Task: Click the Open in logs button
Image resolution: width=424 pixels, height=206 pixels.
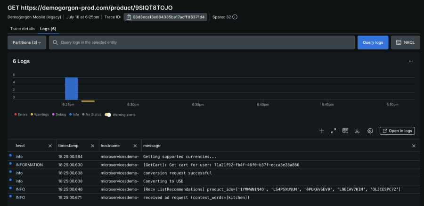Action: pos(397,131)
